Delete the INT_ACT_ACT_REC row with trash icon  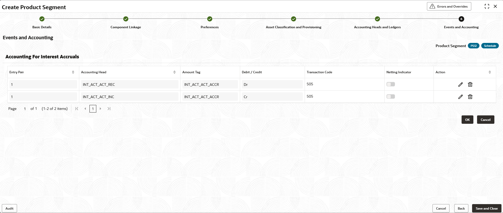470,84
